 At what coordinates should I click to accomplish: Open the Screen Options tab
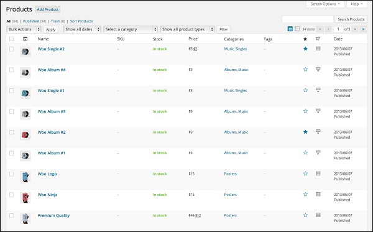(x=325, y=4)
